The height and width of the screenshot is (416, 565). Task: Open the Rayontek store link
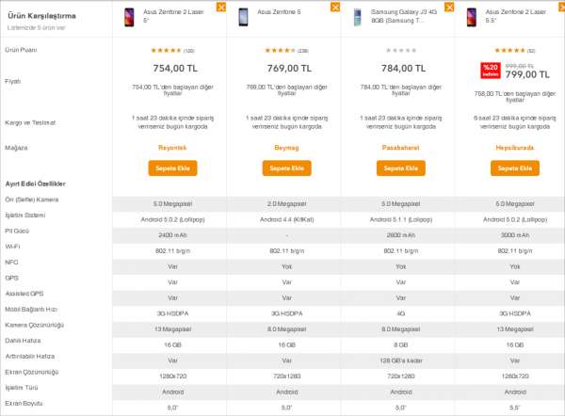(172, 148)
